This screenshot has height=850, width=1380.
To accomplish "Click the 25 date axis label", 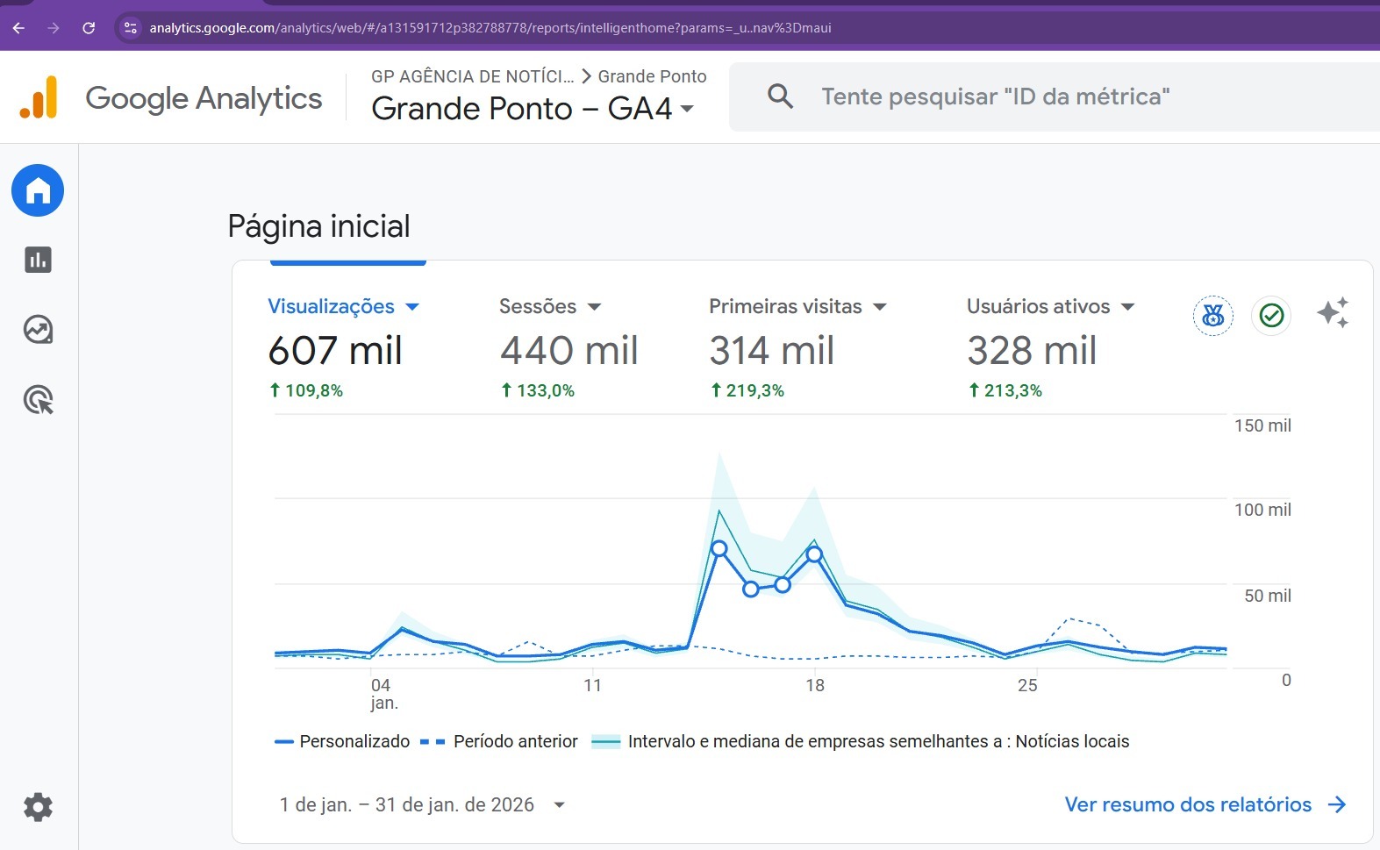I will click(x=1027, y=685).
